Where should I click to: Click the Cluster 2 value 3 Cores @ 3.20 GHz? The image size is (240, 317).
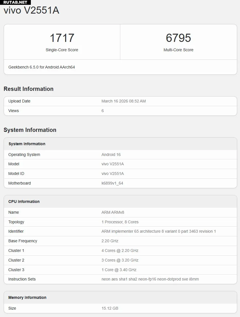point(120,260)
